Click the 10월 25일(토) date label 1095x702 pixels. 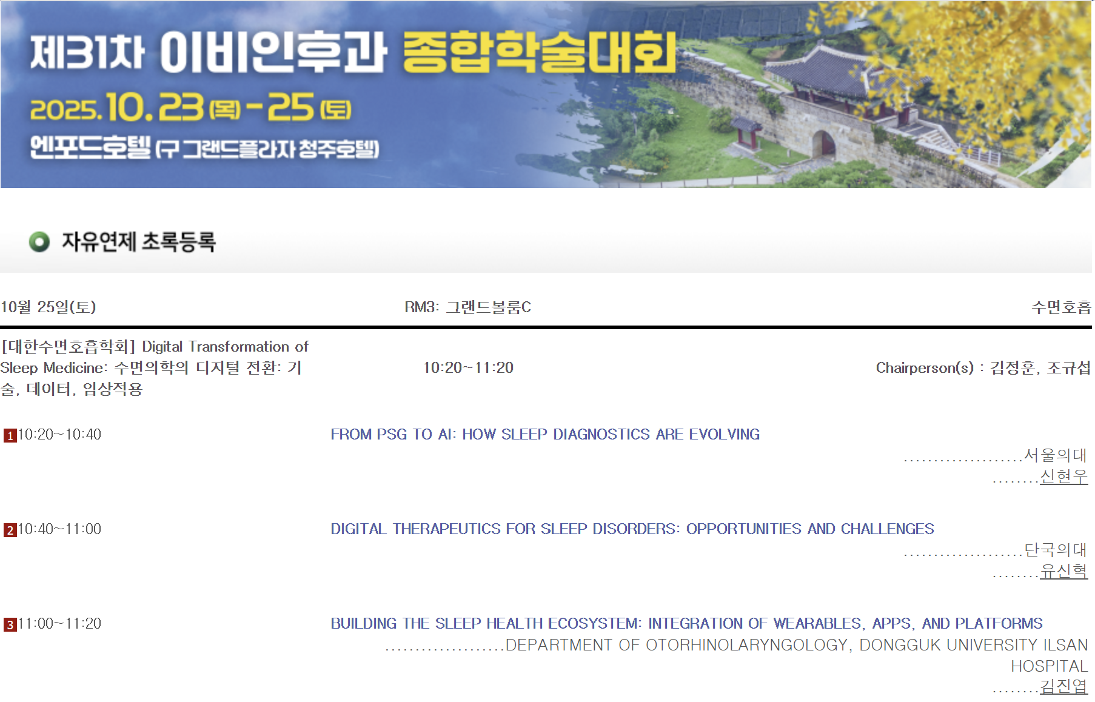[x=49, y=307]
